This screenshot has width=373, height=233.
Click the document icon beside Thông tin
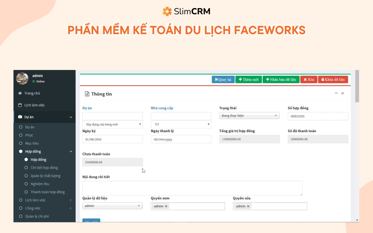tap(87, 94)
